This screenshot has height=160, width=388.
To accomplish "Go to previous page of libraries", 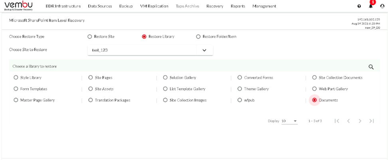I will coord(348,121).
